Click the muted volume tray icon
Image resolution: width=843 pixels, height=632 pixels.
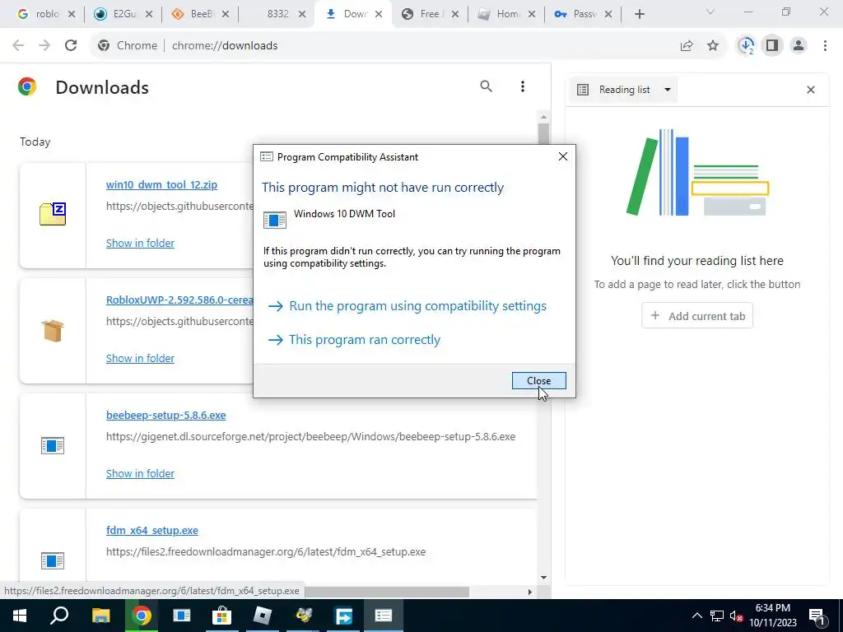click(737, 616)
